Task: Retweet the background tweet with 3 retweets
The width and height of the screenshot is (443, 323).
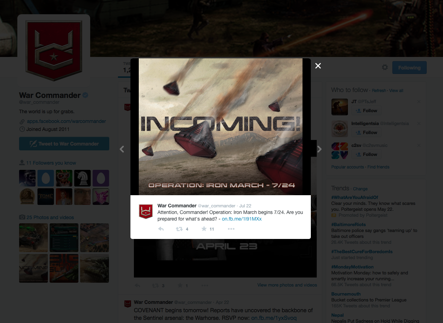Action: pos(155,285)
